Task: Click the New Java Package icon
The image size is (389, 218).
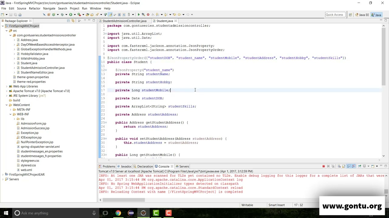Action: tap(49, 15)
